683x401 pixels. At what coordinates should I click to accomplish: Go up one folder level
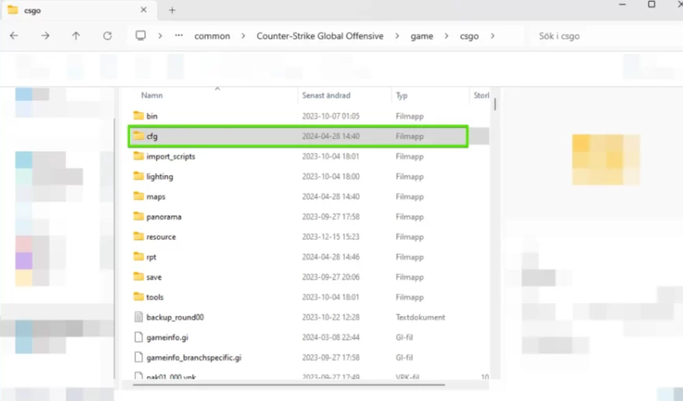[x=76, y=35]
